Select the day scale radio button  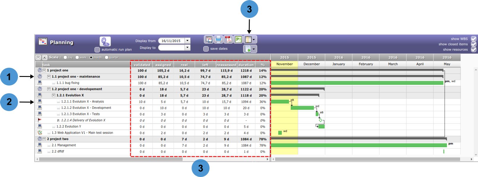tap(65, 57)
